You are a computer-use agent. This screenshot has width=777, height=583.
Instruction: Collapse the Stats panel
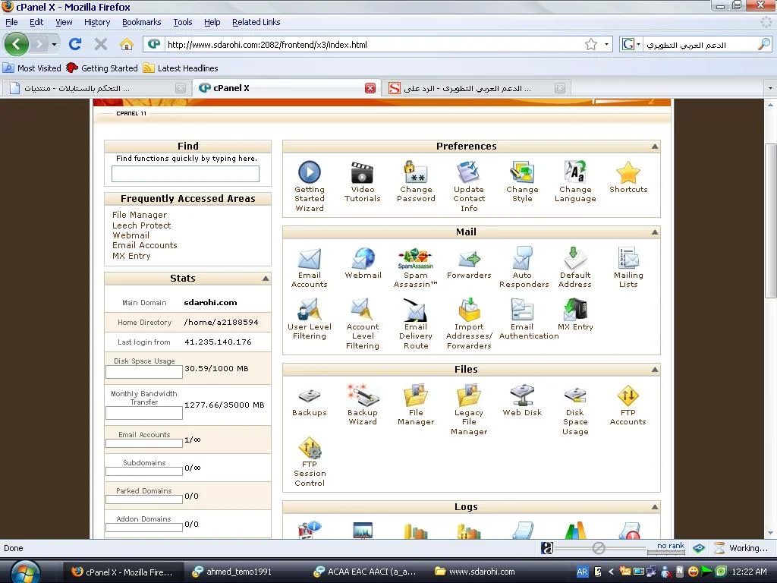tap(266, 279)
